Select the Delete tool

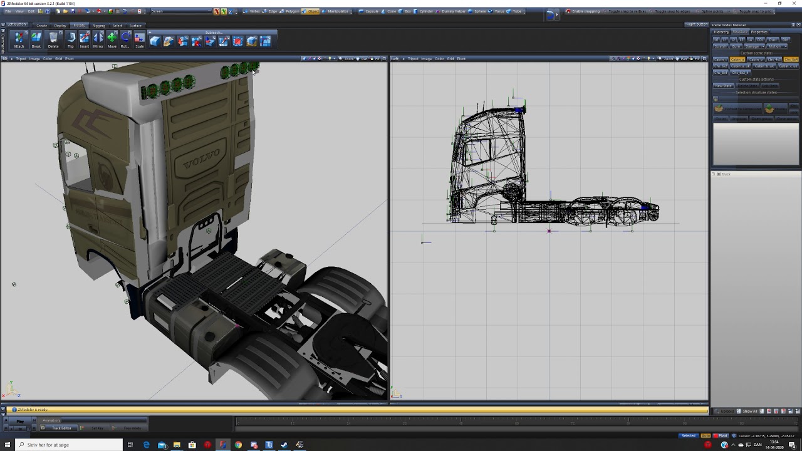point(53,41)
